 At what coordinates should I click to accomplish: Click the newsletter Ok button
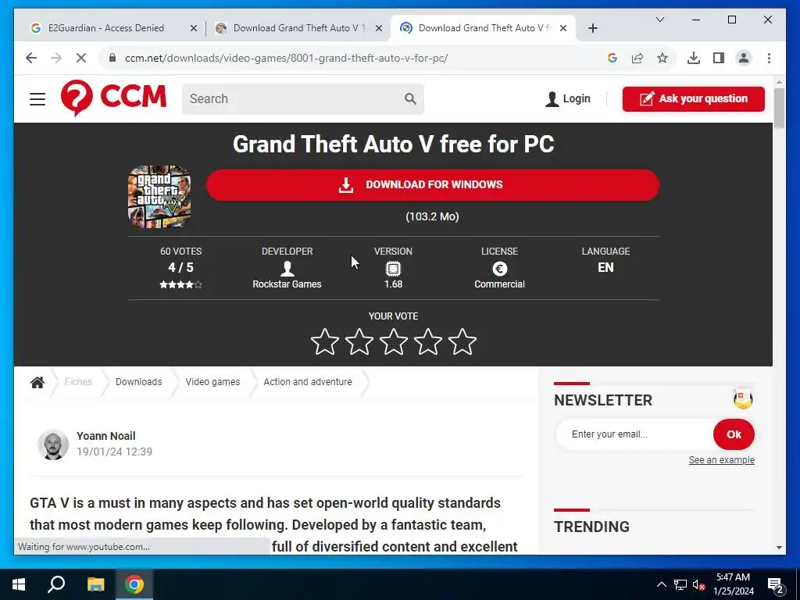pyautogui.click(x=734, y=434)
